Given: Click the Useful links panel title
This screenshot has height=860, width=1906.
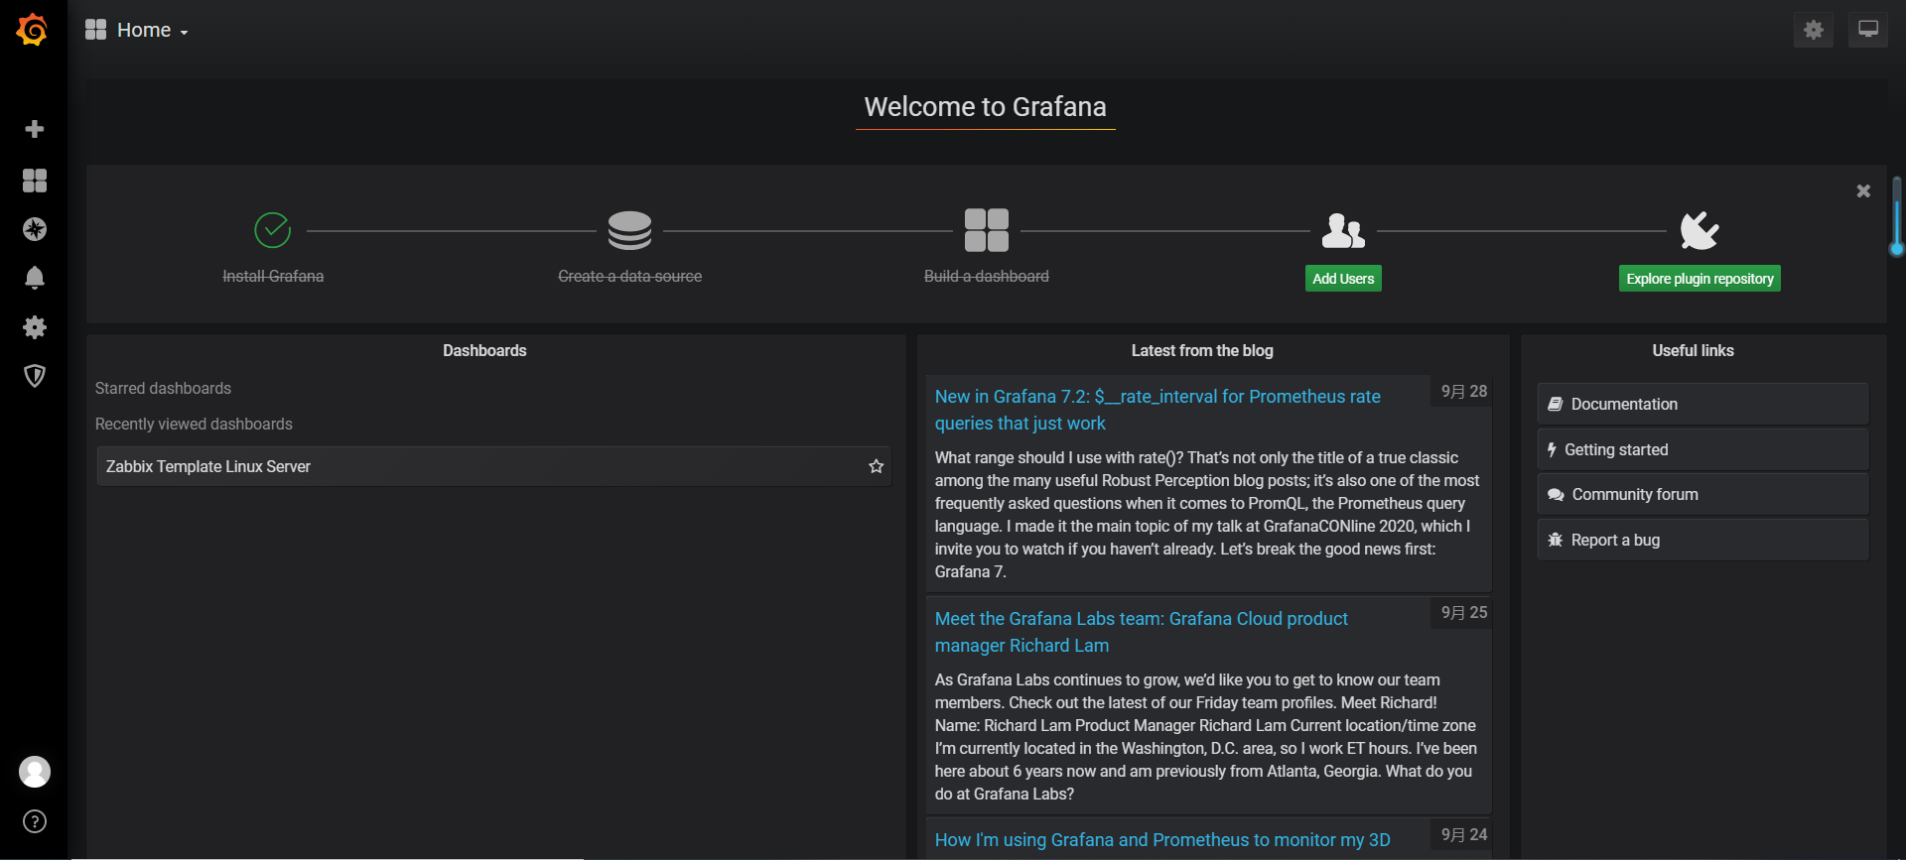Looking at the screenshot, I should (1693, 351).
